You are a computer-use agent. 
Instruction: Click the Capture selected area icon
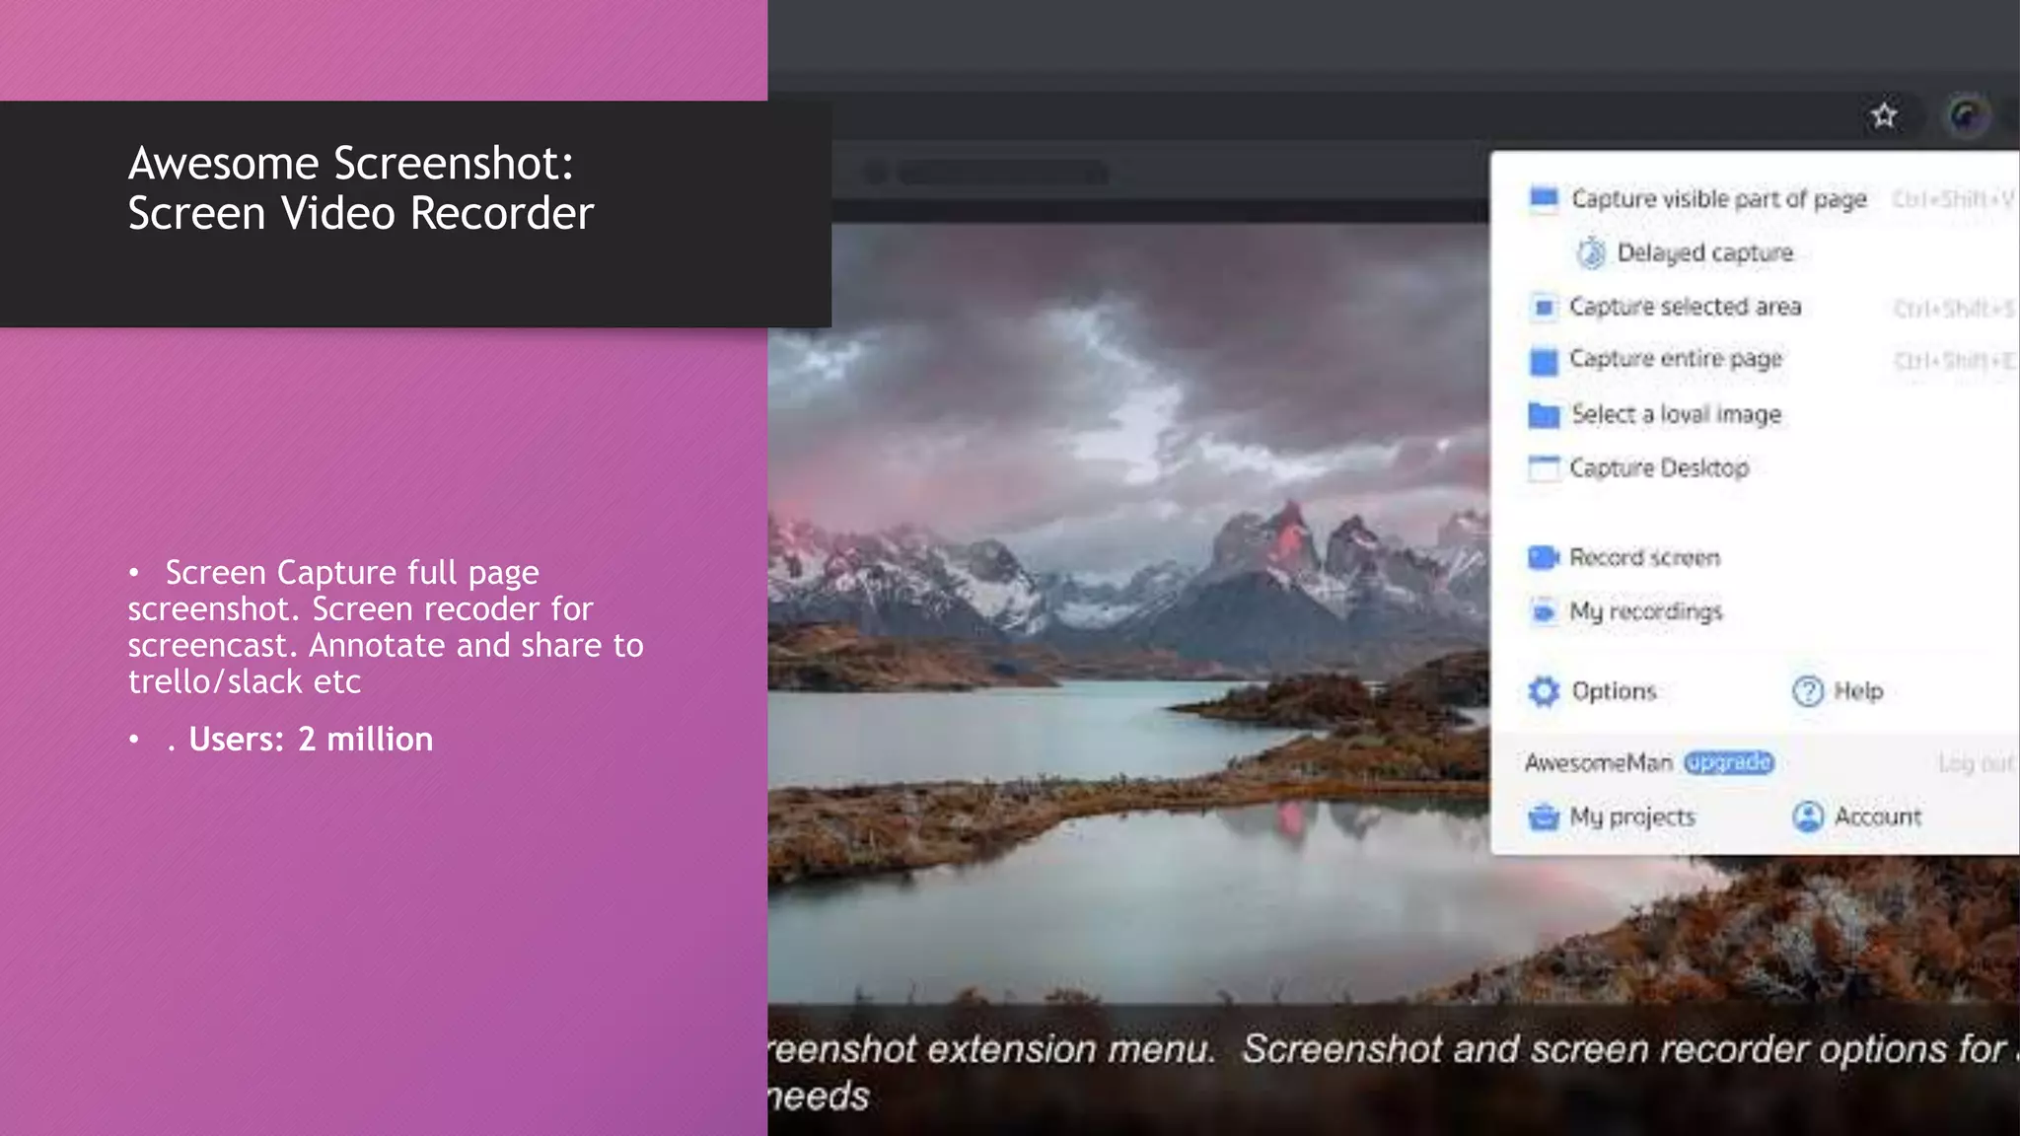pos(1544,307)
